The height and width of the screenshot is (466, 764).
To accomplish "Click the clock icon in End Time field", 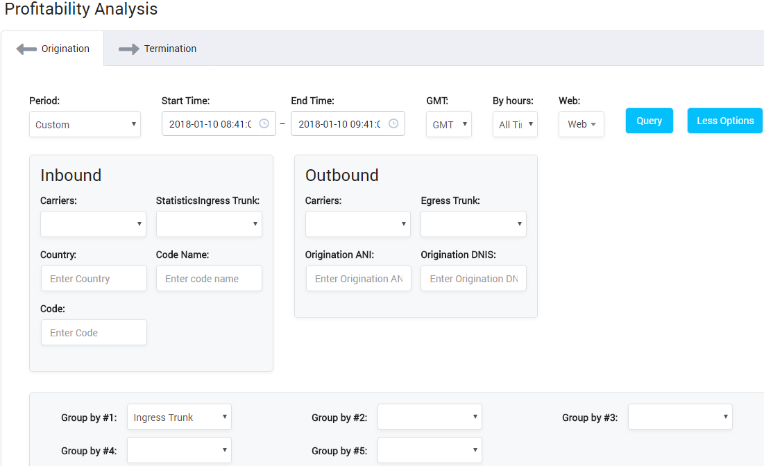I will (x=393, y=123).
